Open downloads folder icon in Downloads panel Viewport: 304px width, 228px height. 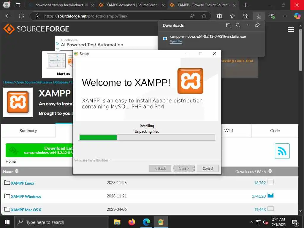(x=228, y=25)
